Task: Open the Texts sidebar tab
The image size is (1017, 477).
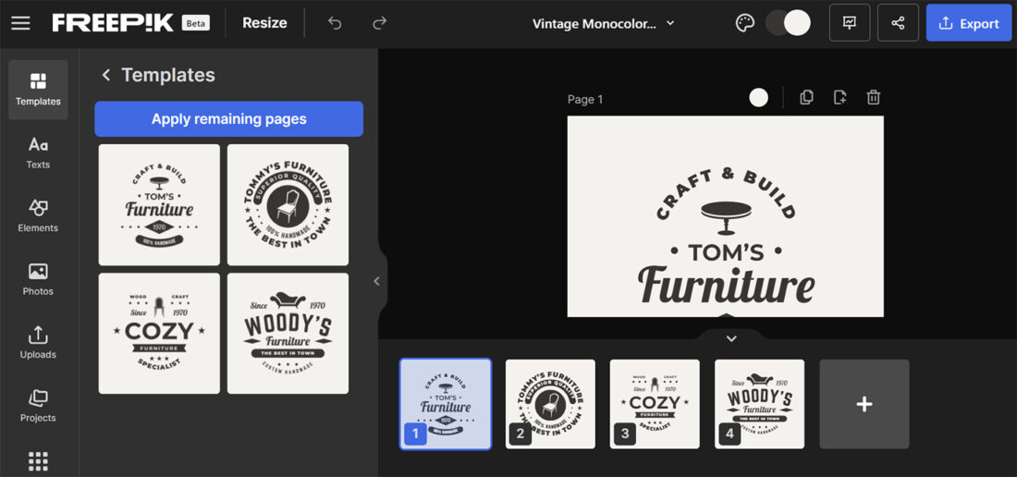Action: (x=38, y=153)
